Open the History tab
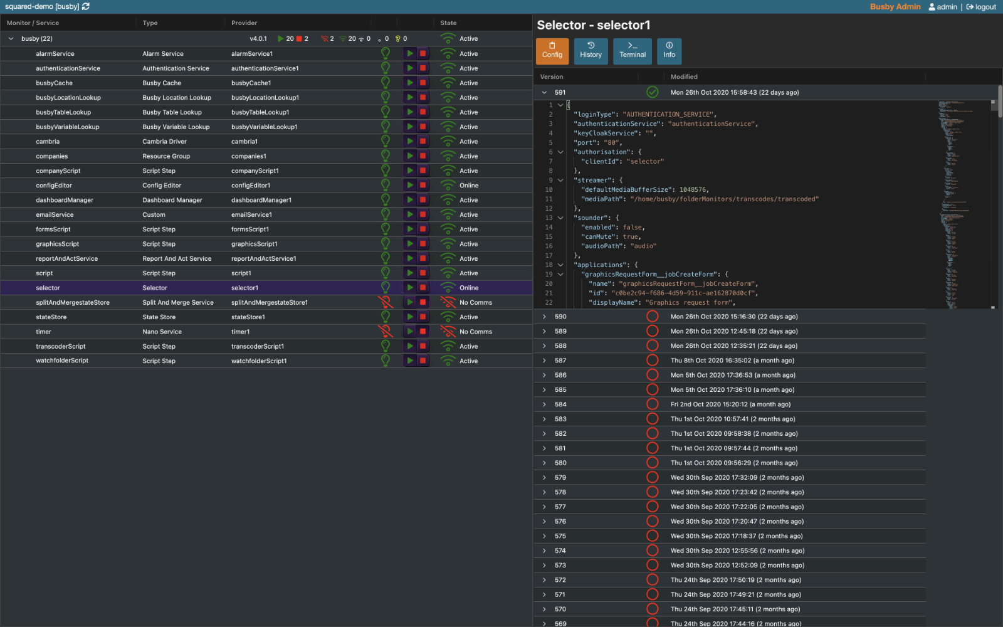Screen dimensions: 1003x627 pyautogui.click(x=591, y=51)
